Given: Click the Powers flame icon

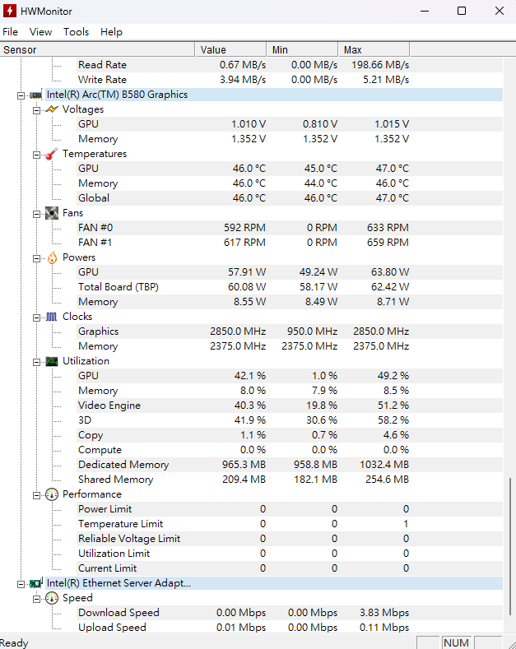Looking at the screenshot, I should pos(52,257).
